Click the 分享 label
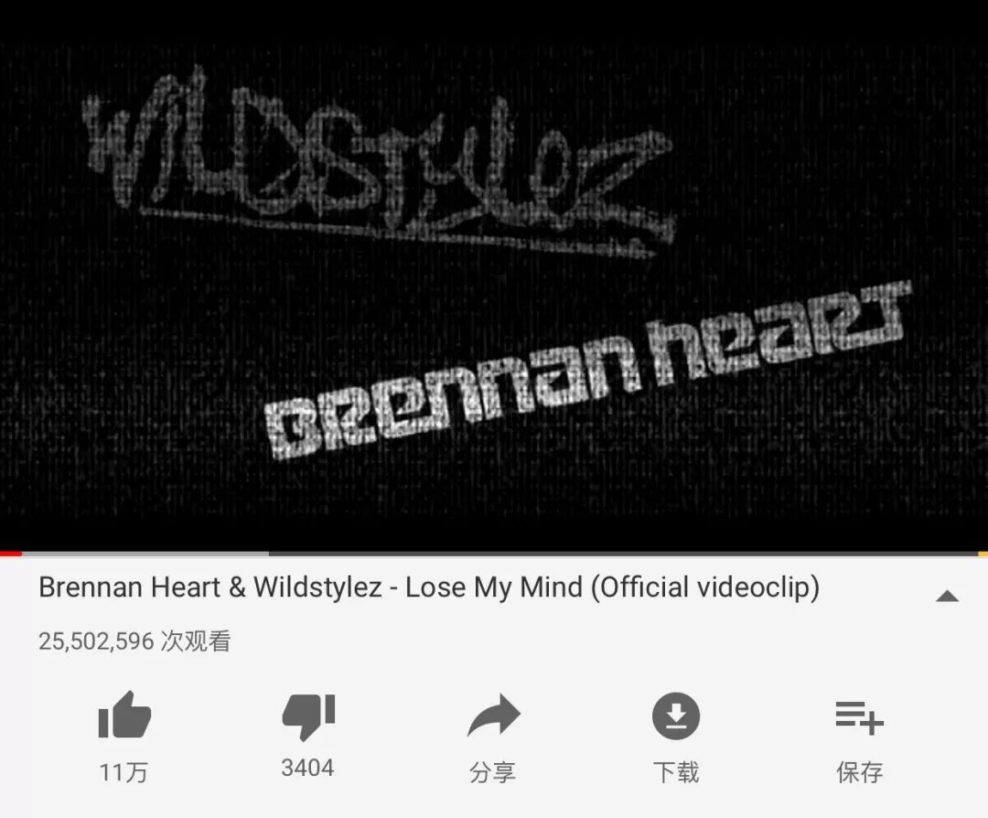This screenshot has width=988, height=818. 493,772
